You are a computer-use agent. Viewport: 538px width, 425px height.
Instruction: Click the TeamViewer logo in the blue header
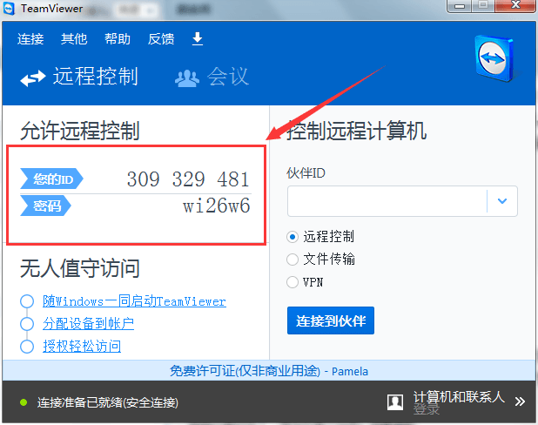[494, 58]
